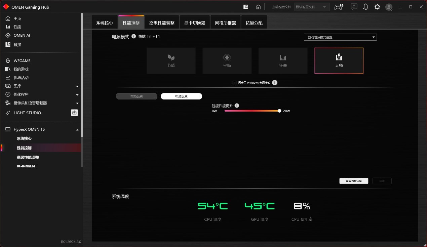Image resolution: width=427 pixels, height=247 pixels.
Task: Click info icon next to 智能性能提升
Action: pos(237,106)
